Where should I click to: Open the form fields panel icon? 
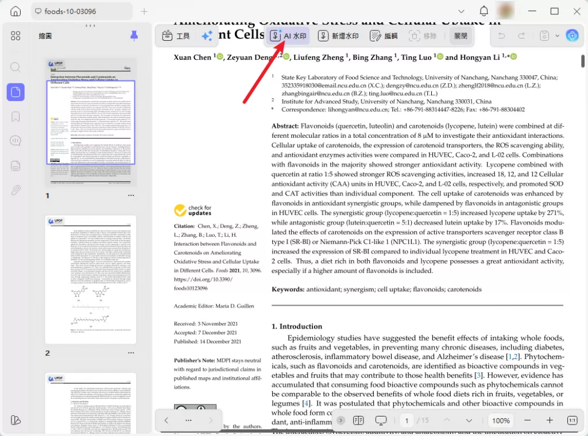coord(16,165)
